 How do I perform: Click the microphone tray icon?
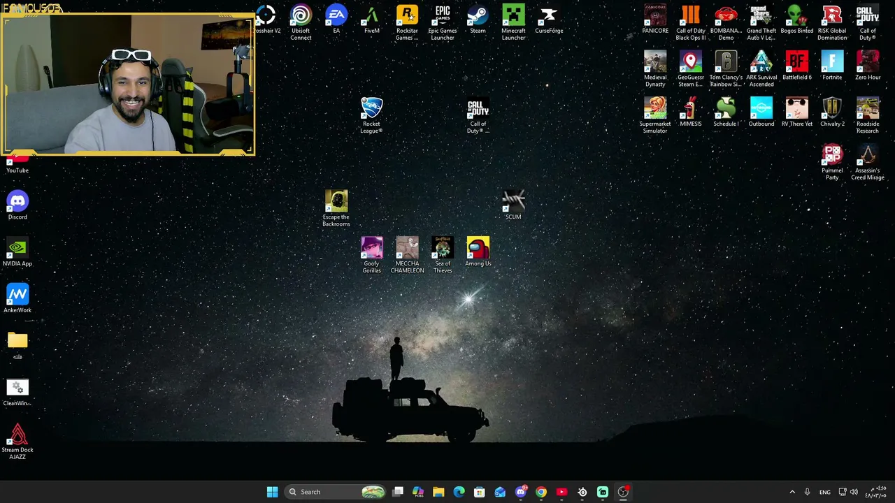coord(807,492)
